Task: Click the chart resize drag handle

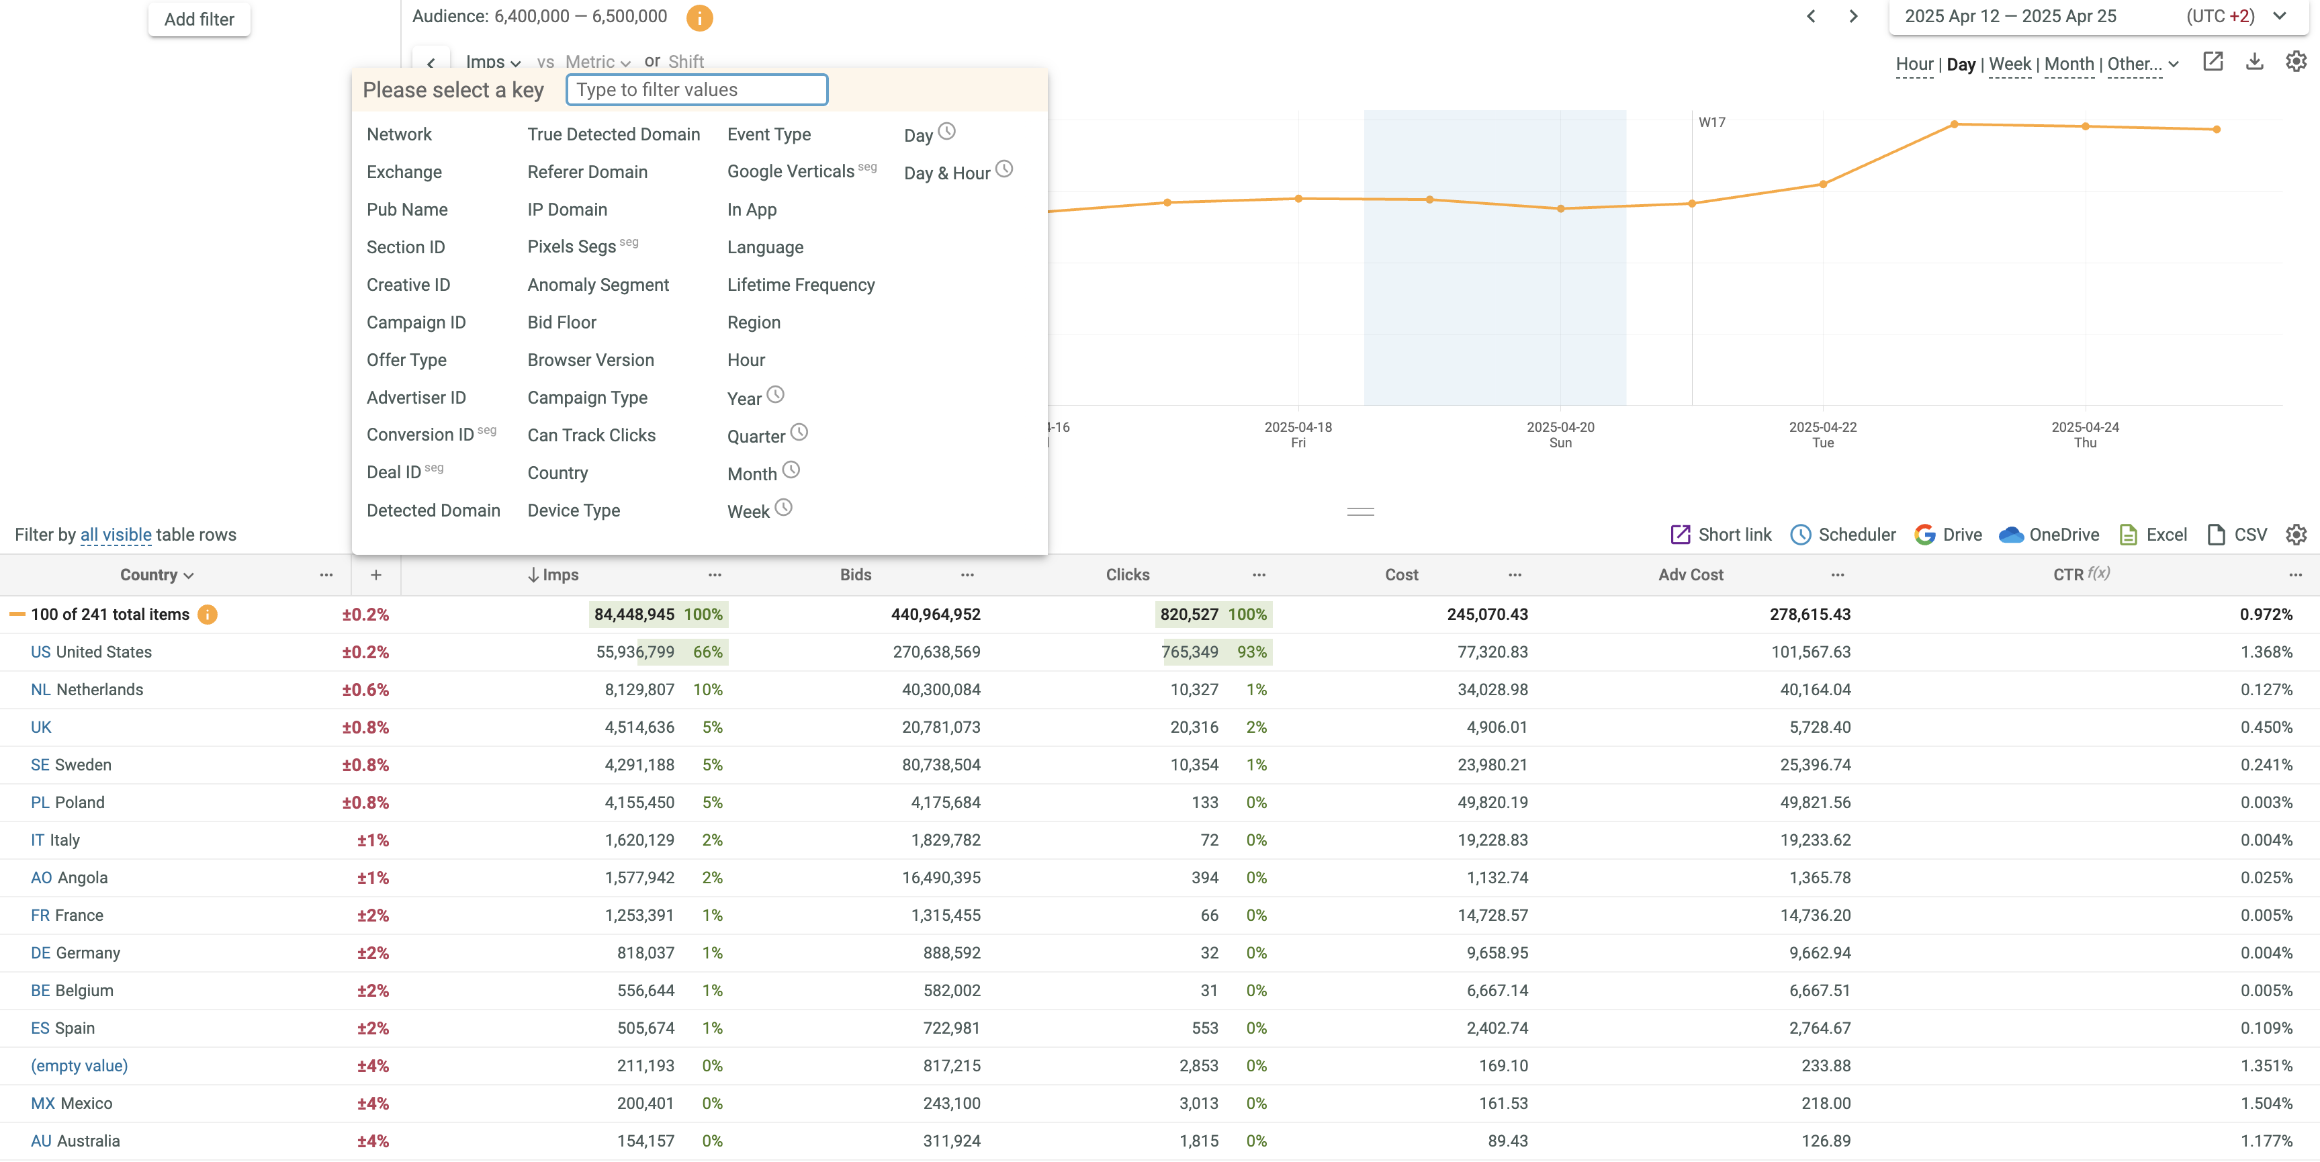Action: pyautogui.click(x=1360, y=510)
